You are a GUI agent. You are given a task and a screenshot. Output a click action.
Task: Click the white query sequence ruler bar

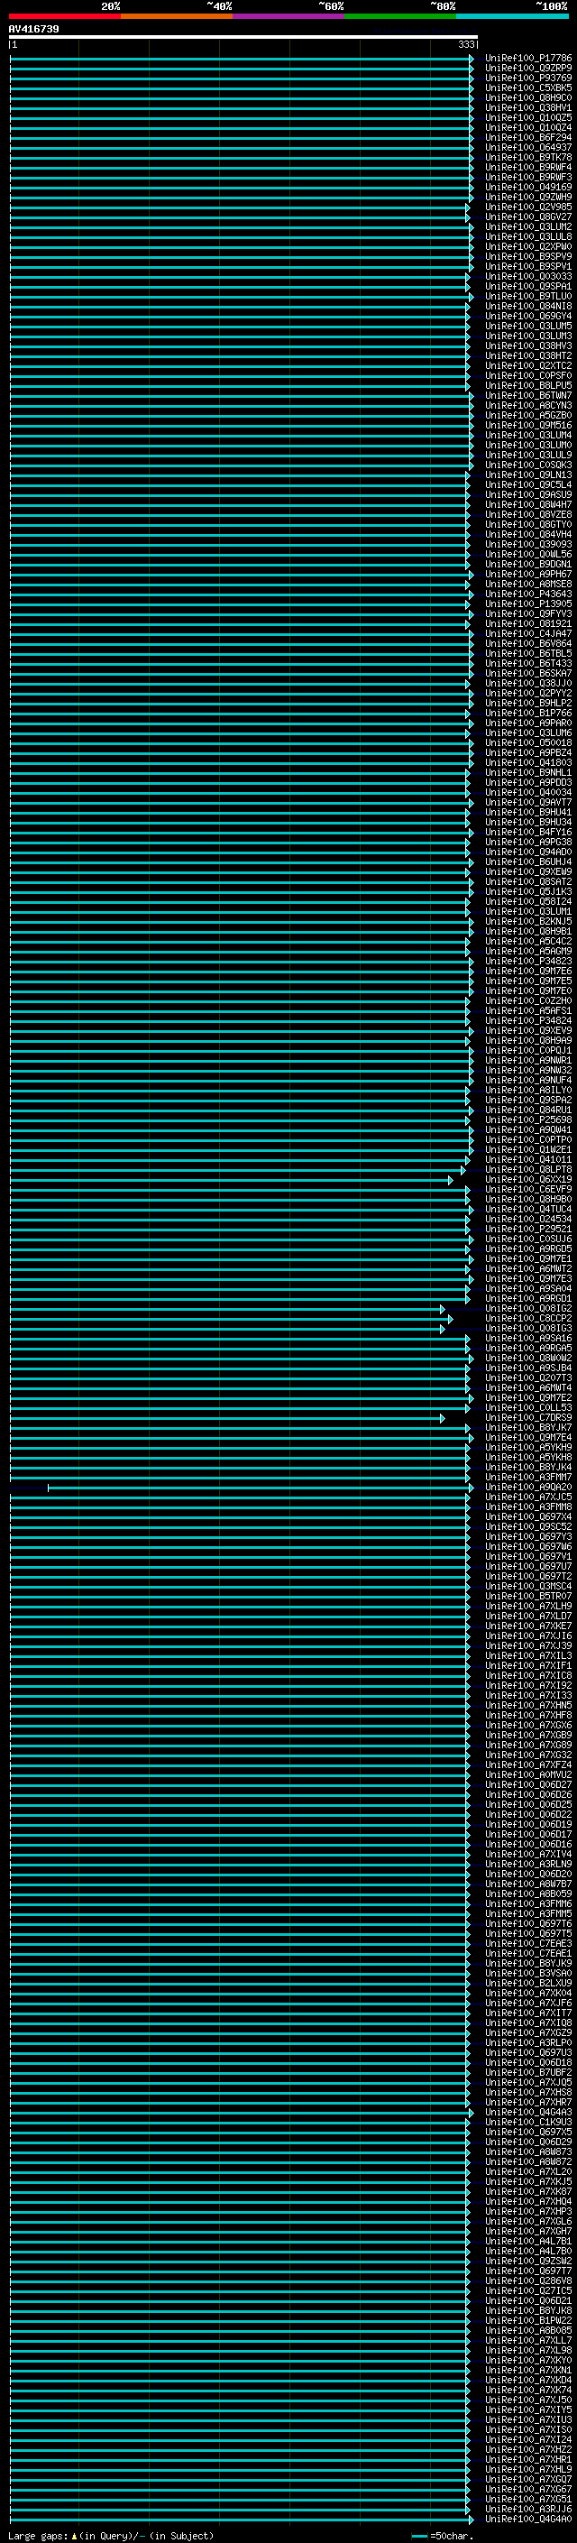243,38
